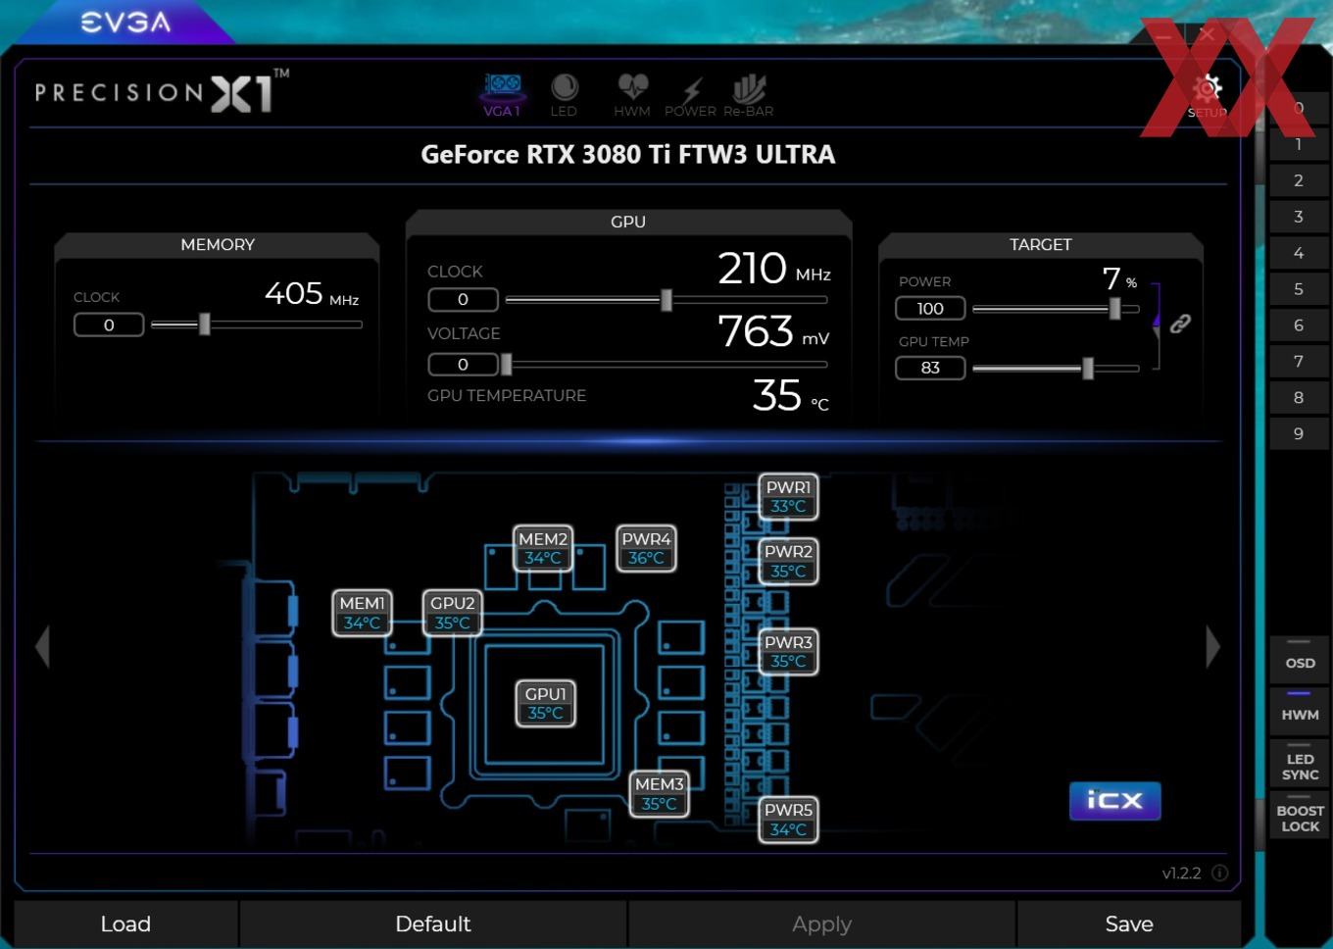This screenshot has width=1333, height=949.
Task: Open the Re-BAR tab
Action: pyautogui.click(x=749, y=95)
